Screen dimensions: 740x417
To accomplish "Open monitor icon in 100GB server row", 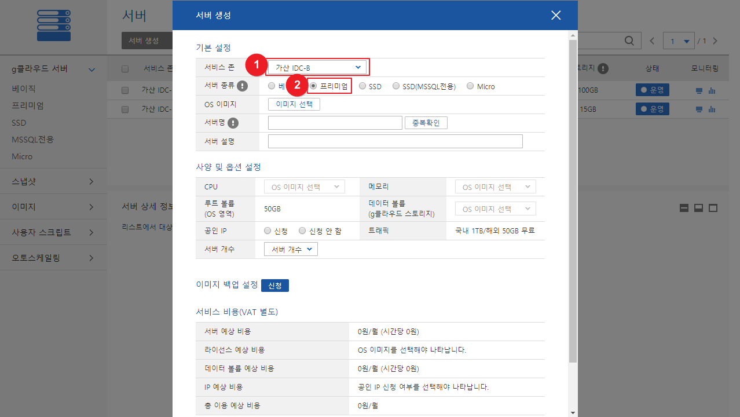I will 699,91.
